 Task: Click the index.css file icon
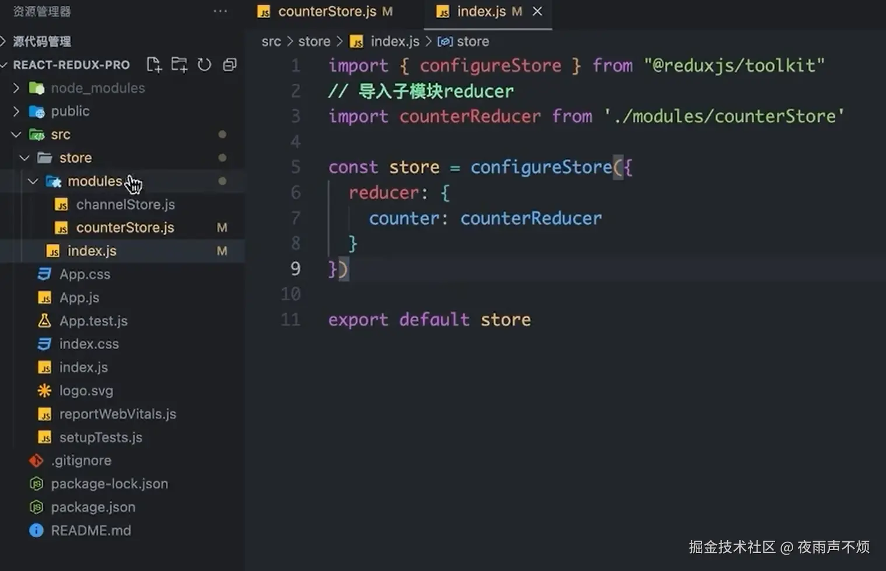coord(44,344)
